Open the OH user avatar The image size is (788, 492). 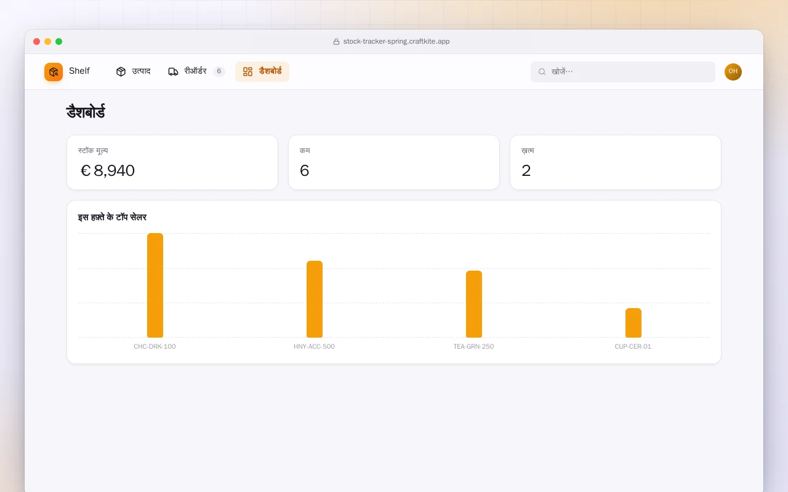pos(733,72)
